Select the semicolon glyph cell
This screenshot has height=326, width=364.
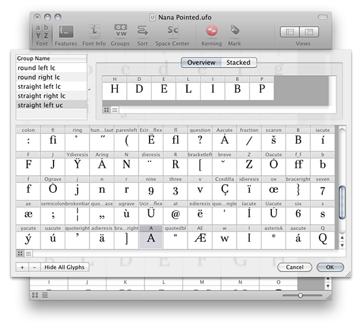click(x=53, y=212)
